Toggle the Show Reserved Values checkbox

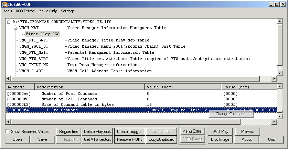(7, 132)
